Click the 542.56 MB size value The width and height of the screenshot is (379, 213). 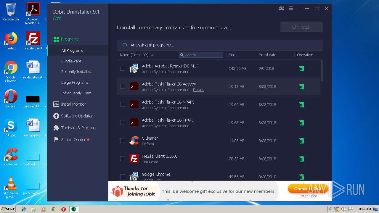(x=238, y=69)
